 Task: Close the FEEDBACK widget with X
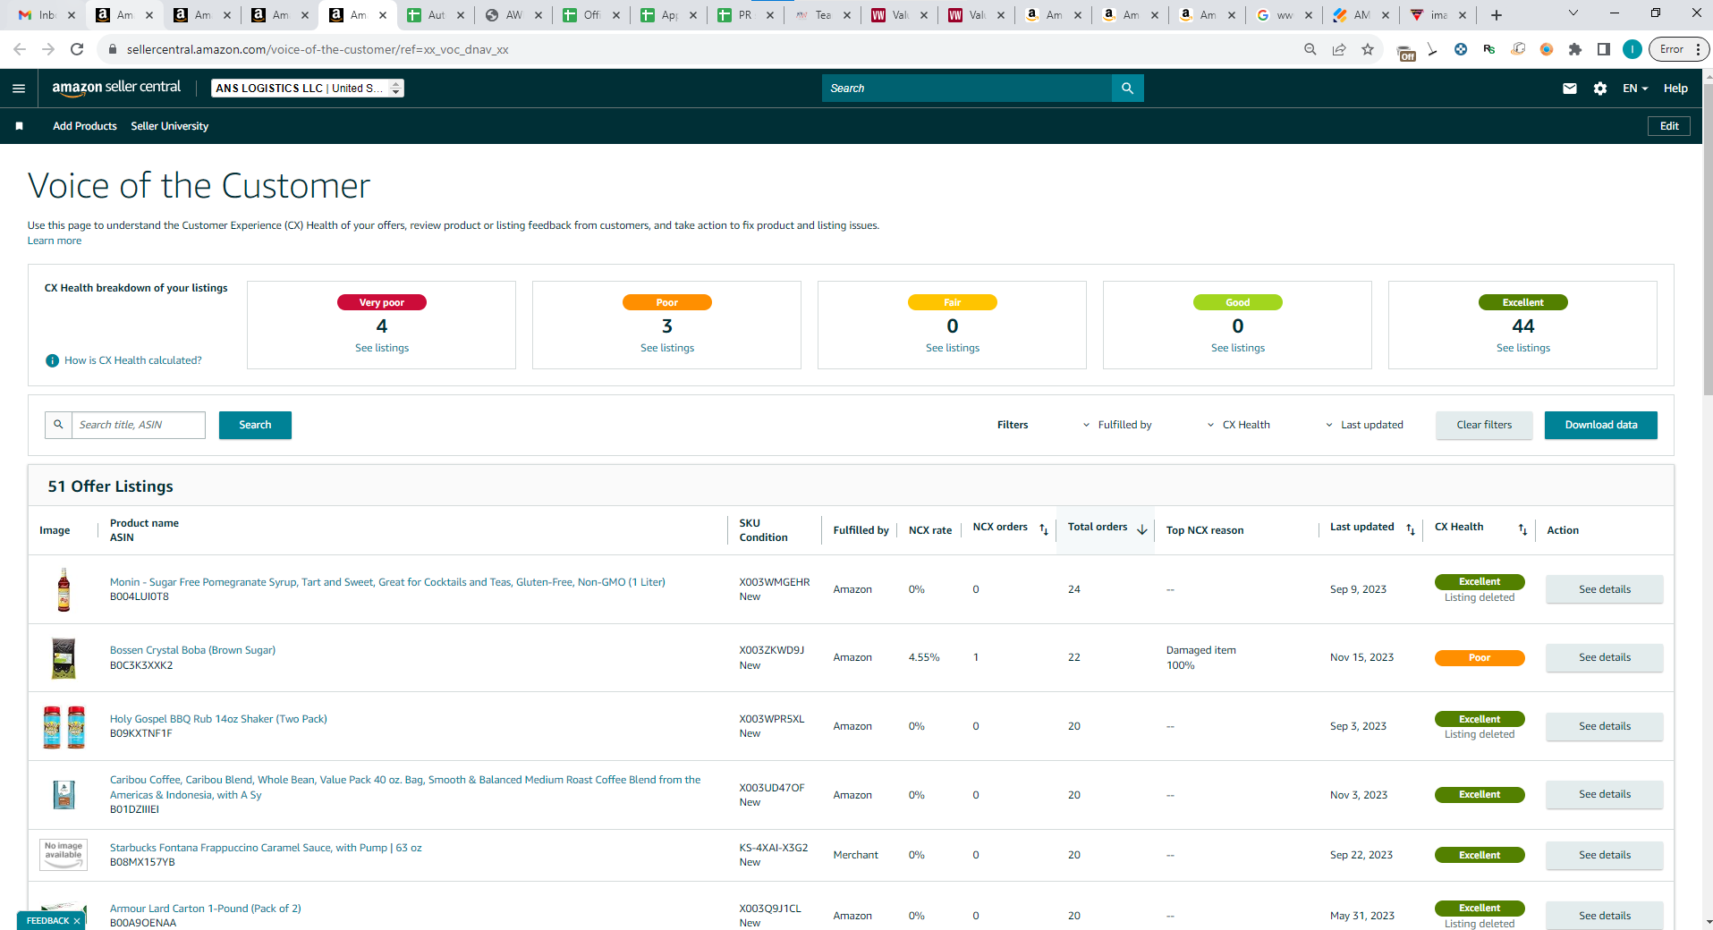click(x=77, y=921)
